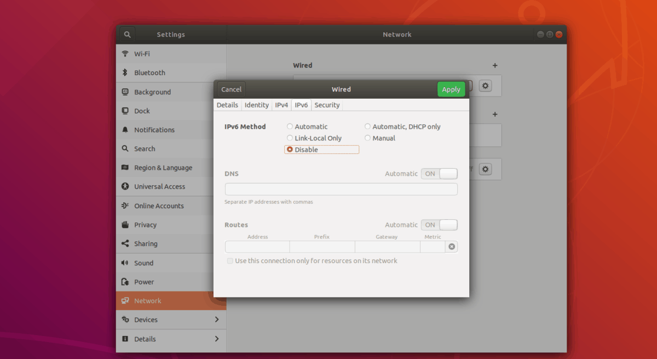Expand the Devices section
Image resolution: width=657 pixels, height=359 pixels.
point(146,320)
